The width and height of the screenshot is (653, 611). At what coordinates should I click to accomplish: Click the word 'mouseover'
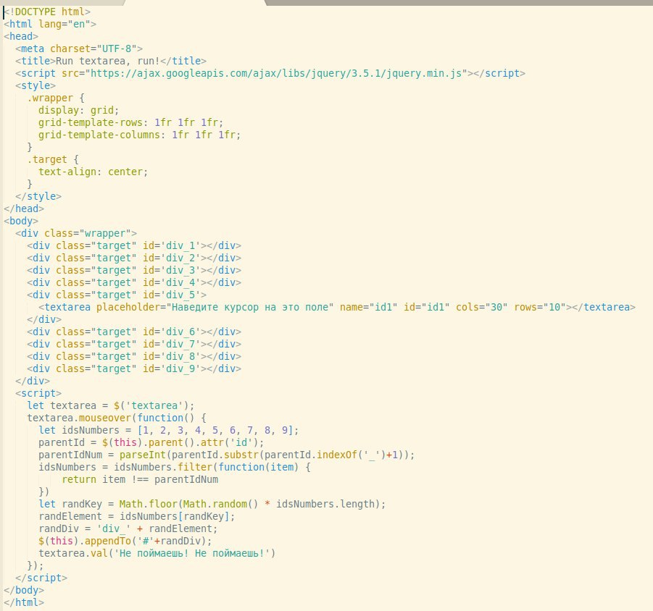pyautogui.click(x=105, y=418)
